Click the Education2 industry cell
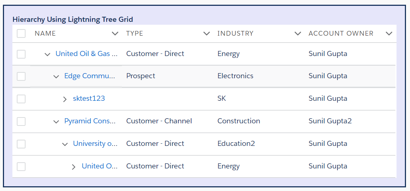410x191 pixels. coord(236,144)
